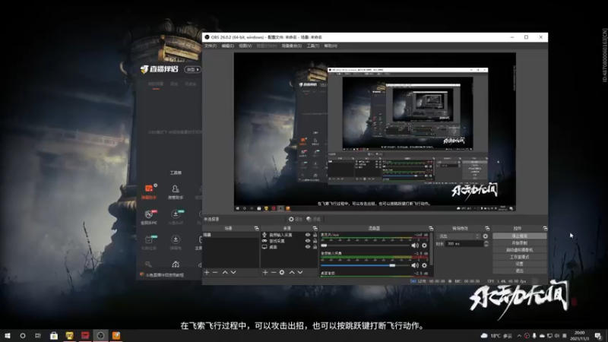Viewport: 608px width, 342px height.
Task: Open transition properties gear icon
Action: point(486,236)
